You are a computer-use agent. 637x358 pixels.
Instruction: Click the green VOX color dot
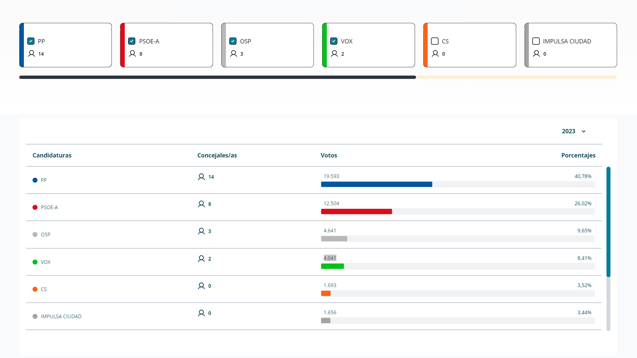pyautogui.click(x=35, y=262)
